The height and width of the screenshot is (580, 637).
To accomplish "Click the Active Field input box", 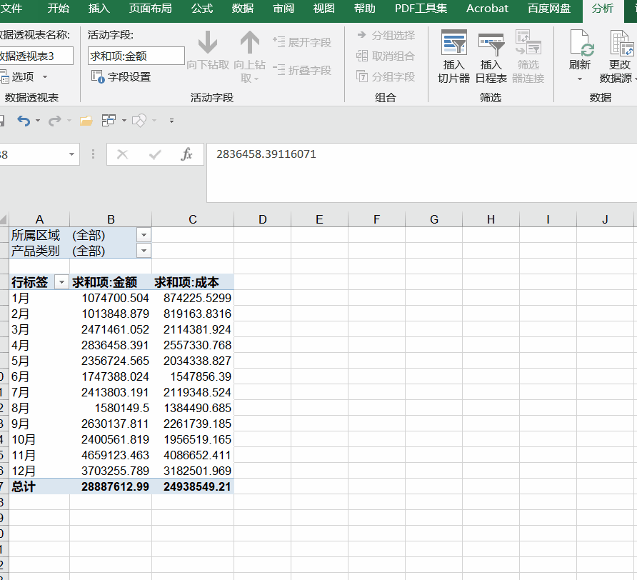I will pyautogui.click(x=136, y=56).
